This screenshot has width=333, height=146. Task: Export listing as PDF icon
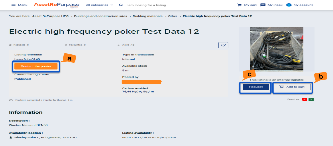[x=304, y=99]
